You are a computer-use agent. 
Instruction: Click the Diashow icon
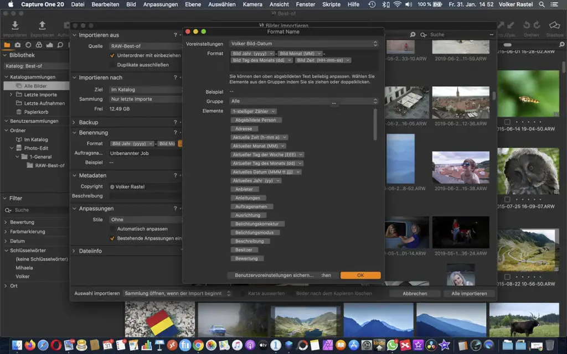[555, 25]
